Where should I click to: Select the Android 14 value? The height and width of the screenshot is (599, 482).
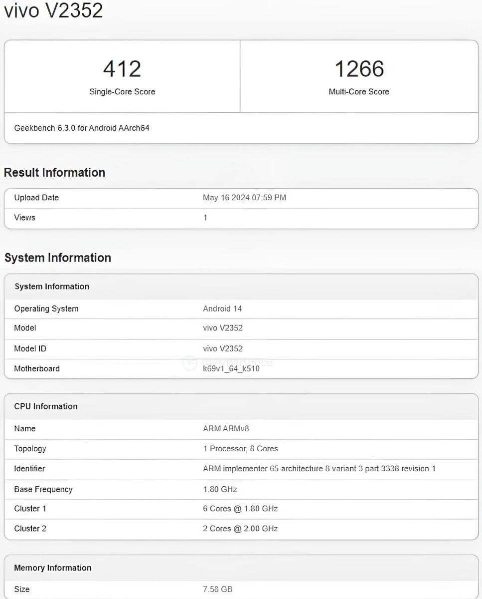tap(222, 308)
